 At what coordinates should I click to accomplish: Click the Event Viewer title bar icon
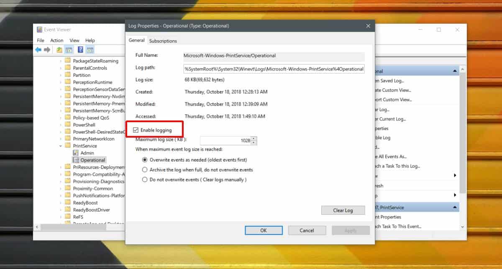(40, 30)
